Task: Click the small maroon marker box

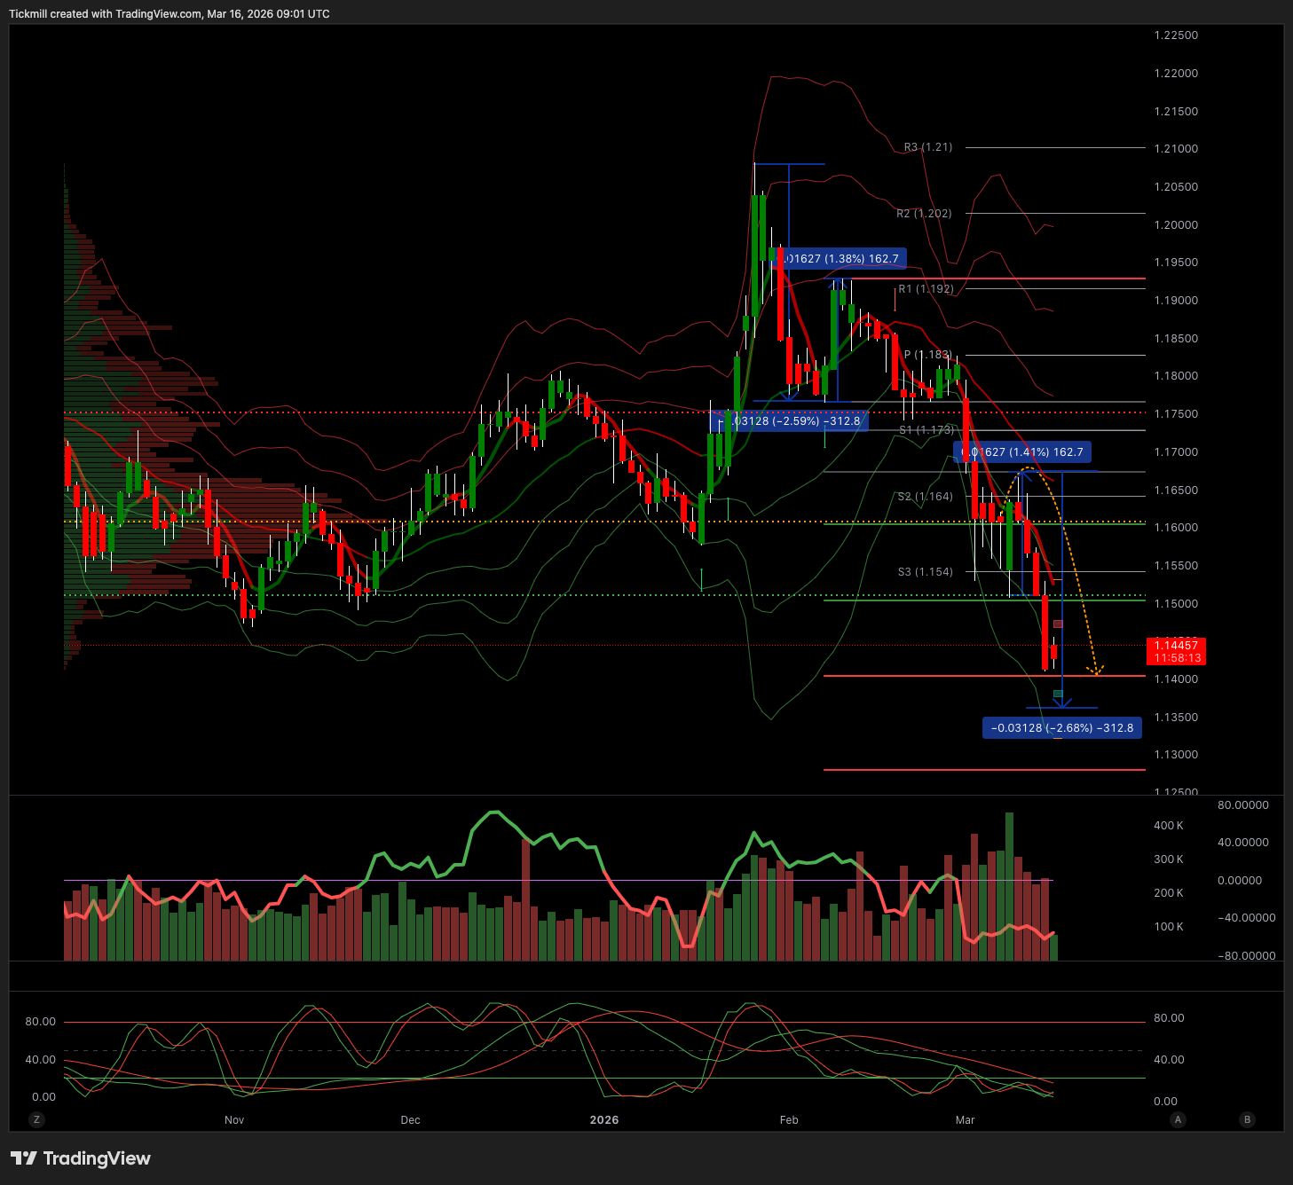Action: [x=1058, y=624]
